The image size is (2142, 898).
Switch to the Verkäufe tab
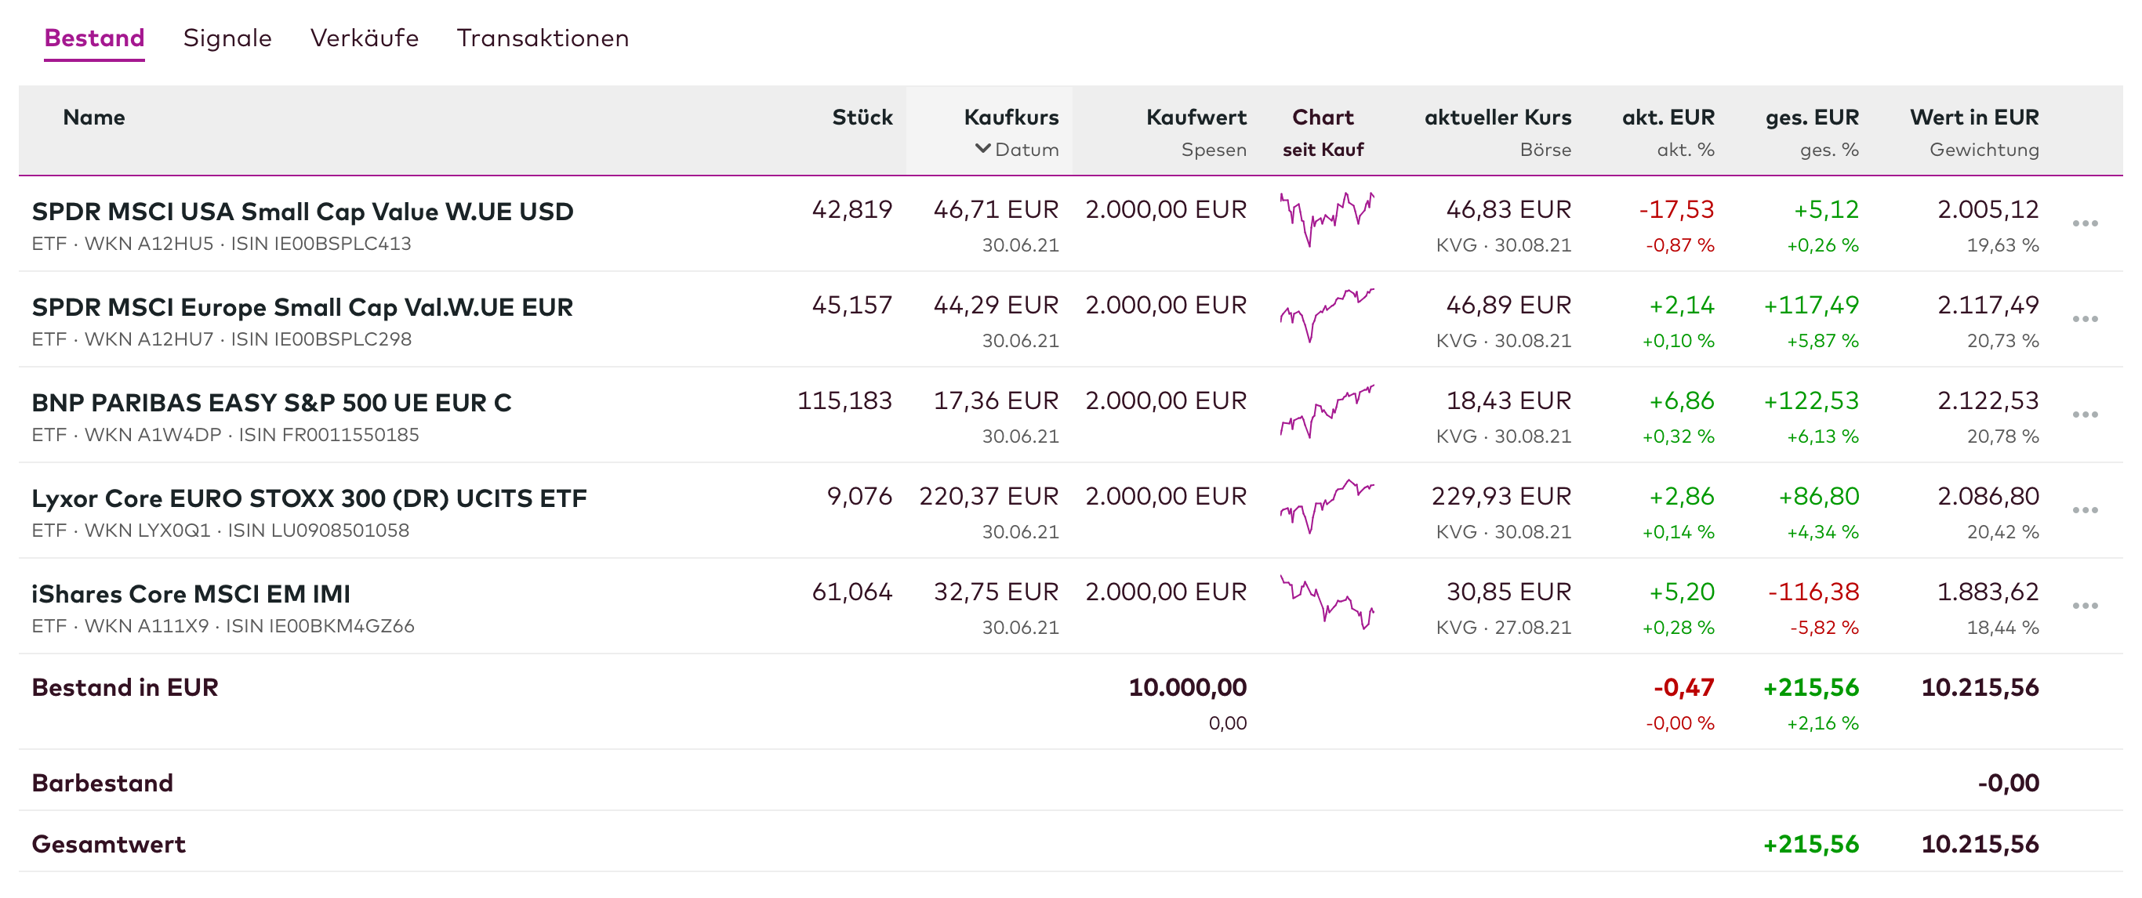365,38
